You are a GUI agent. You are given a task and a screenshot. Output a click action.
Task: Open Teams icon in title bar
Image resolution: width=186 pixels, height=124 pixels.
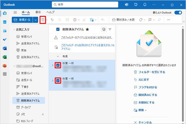point(127,5)
